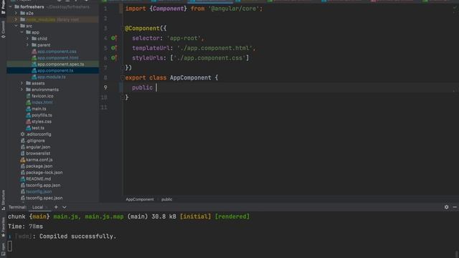Click the @Component decorator text

coord(142,29)
